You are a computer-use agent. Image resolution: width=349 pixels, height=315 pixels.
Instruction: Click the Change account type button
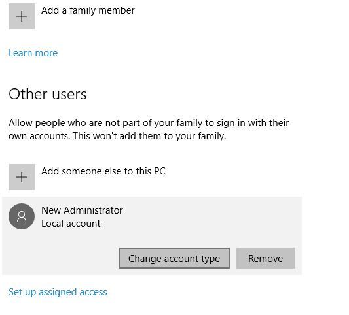tap(174, 258)
